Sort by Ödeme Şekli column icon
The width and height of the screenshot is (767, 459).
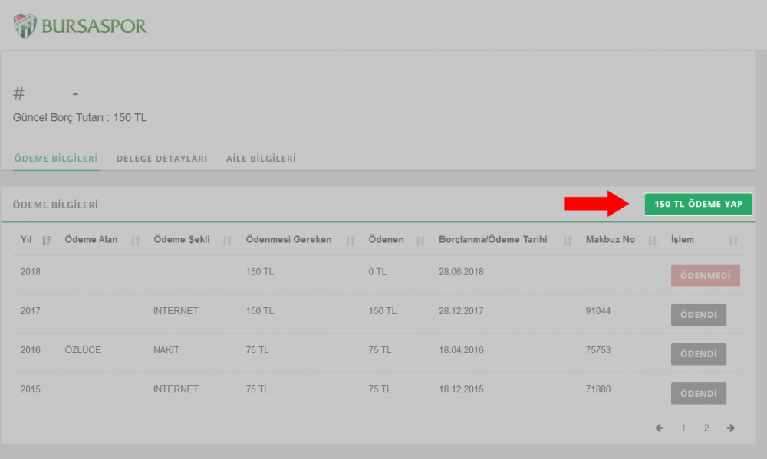227,241
